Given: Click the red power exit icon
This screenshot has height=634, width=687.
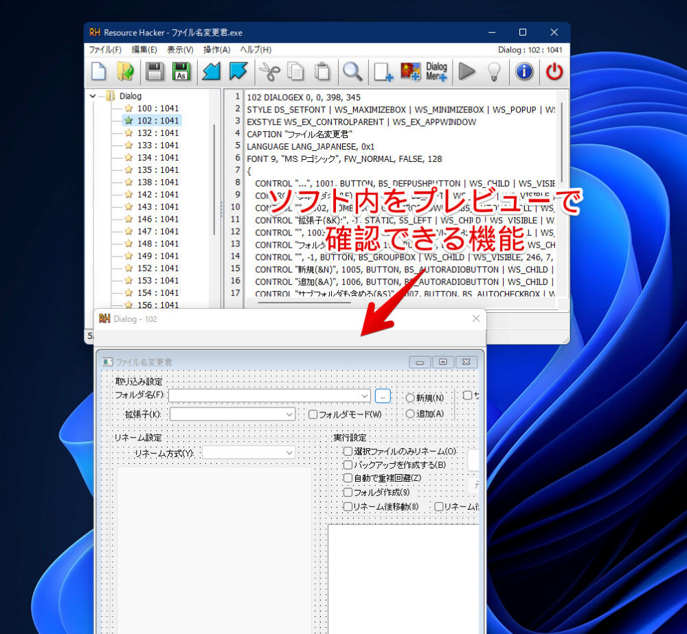Looking at the screenshot, I should pyautogui.click(x=554, y=71).
